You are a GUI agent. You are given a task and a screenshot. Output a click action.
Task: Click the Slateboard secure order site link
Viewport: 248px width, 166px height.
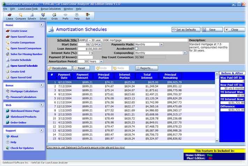coord(86,148)
